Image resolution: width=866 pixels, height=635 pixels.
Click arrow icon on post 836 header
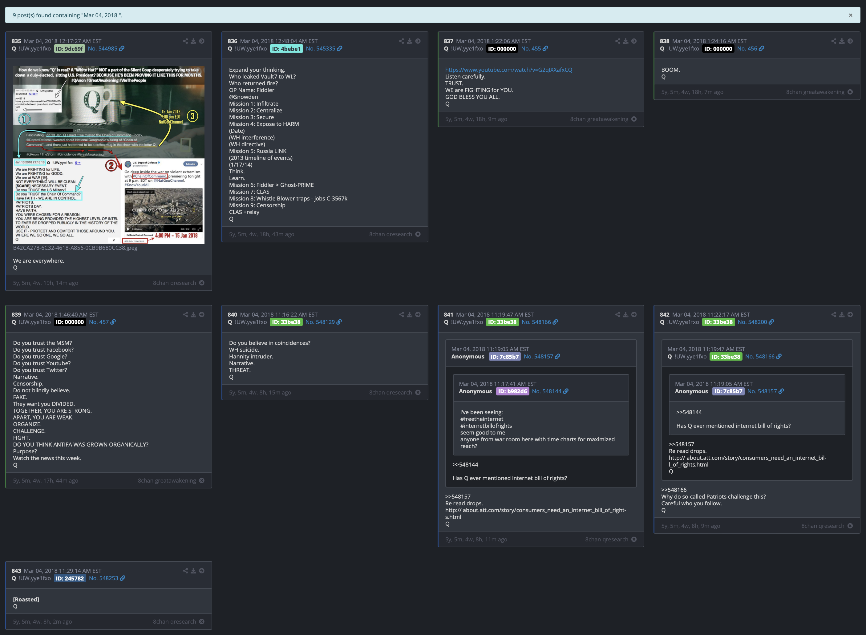tap(418, 41)
